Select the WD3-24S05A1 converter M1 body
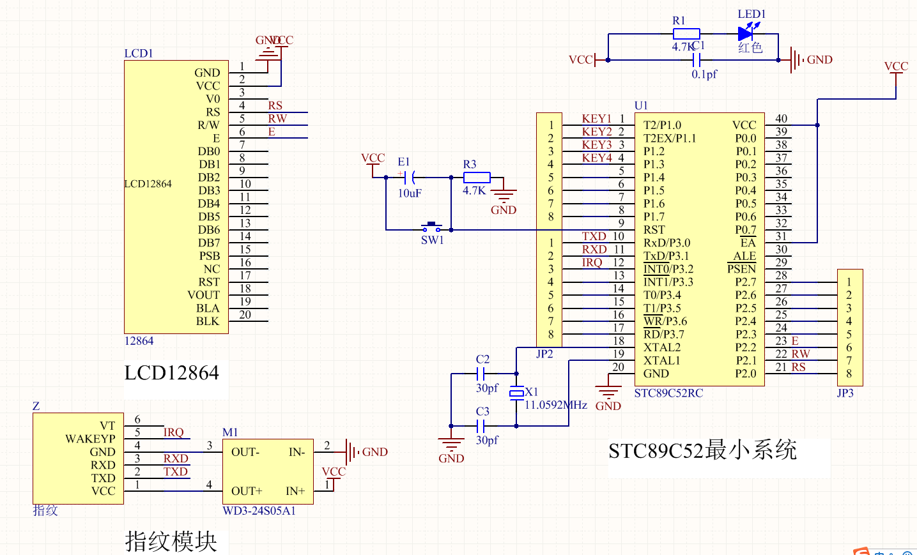 click(x=268, y=471)
